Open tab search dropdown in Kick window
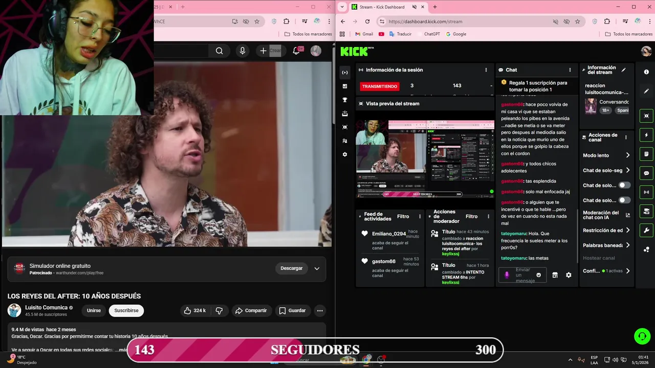This screenshot has height=368, width=655. tap(342, 7)
